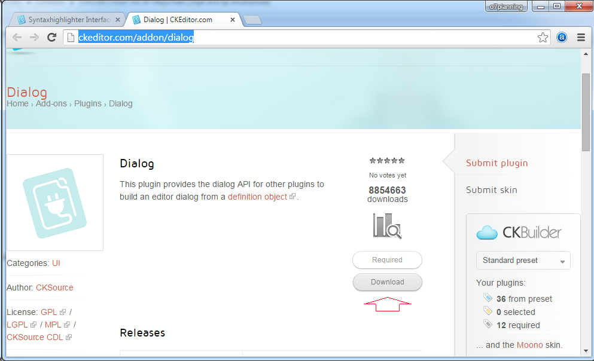Screen dimensions: 594x361
Task: Close the Syntaxhighlighter Interface tab
Action: (118, 20)
